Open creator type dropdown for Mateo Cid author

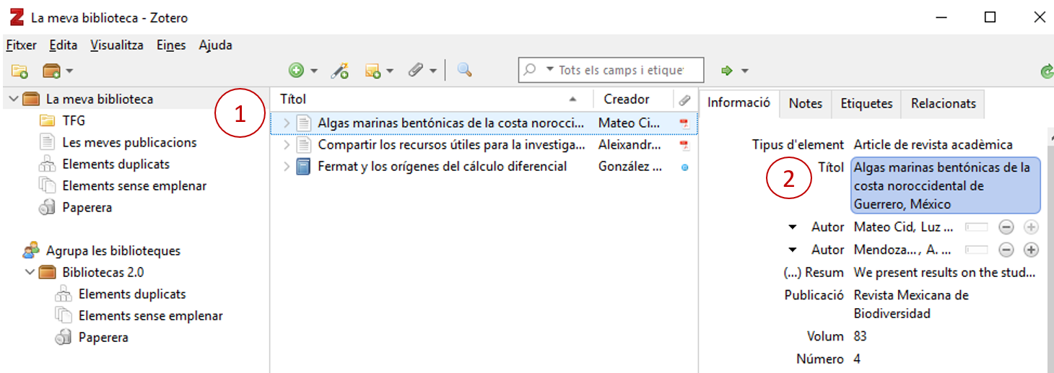click(792, 227)
